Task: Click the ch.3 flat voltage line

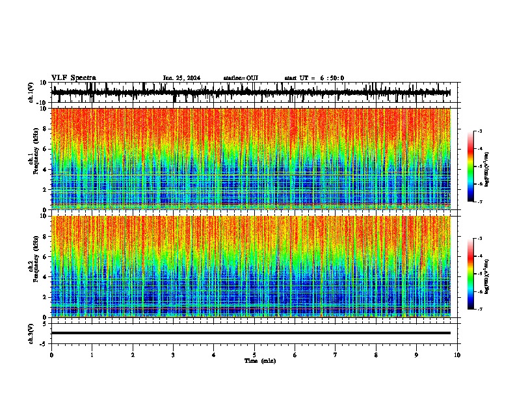Action: 251,333
